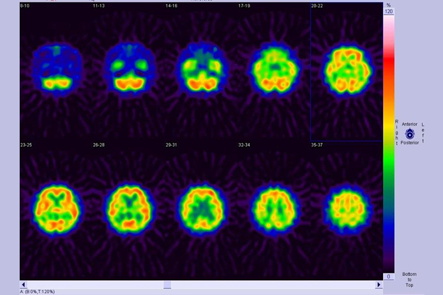Viewport: 443px width, 295px height.
Task: Select brain slice 11-13
Action: 130,70
